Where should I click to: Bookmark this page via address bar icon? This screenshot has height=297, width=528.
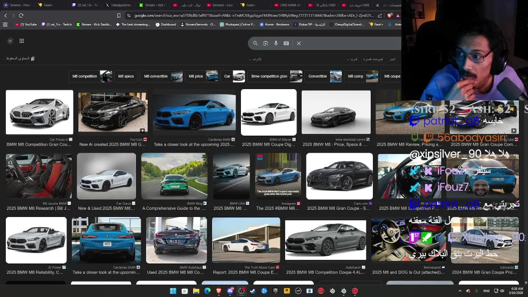119,16
